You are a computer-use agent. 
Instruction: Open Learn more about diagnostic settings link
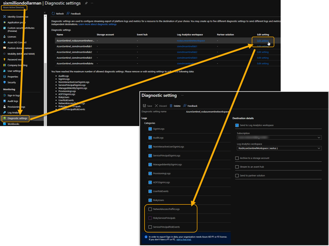(97, 24)
